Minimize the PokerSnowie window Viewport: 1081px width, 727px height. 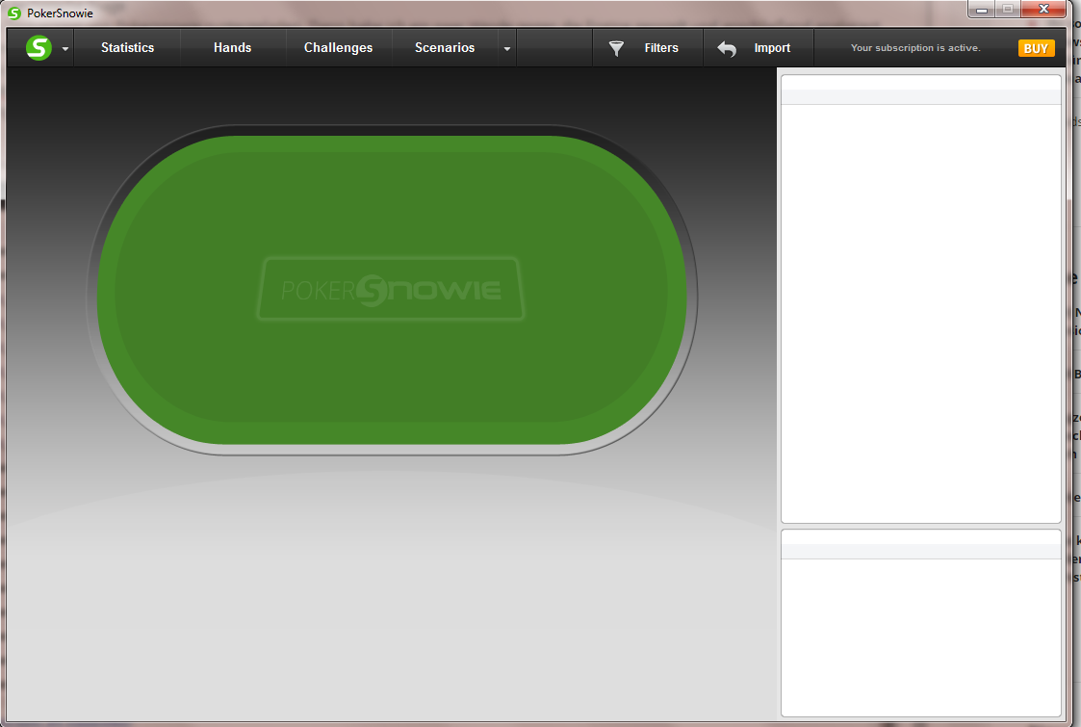[981, 9]
